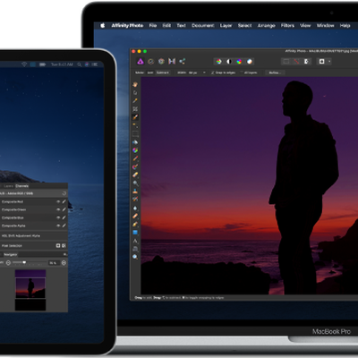Switch to the Layers tab
This screenshot has width=358, height=358.
[x=8, y=186]
